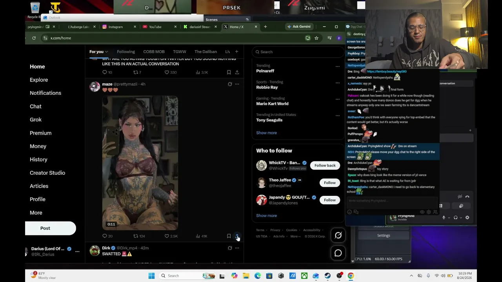The height and width of the screenshot is (282, 502).
Task: Open Grok explain on Dirk post
Action: (230, 248)
